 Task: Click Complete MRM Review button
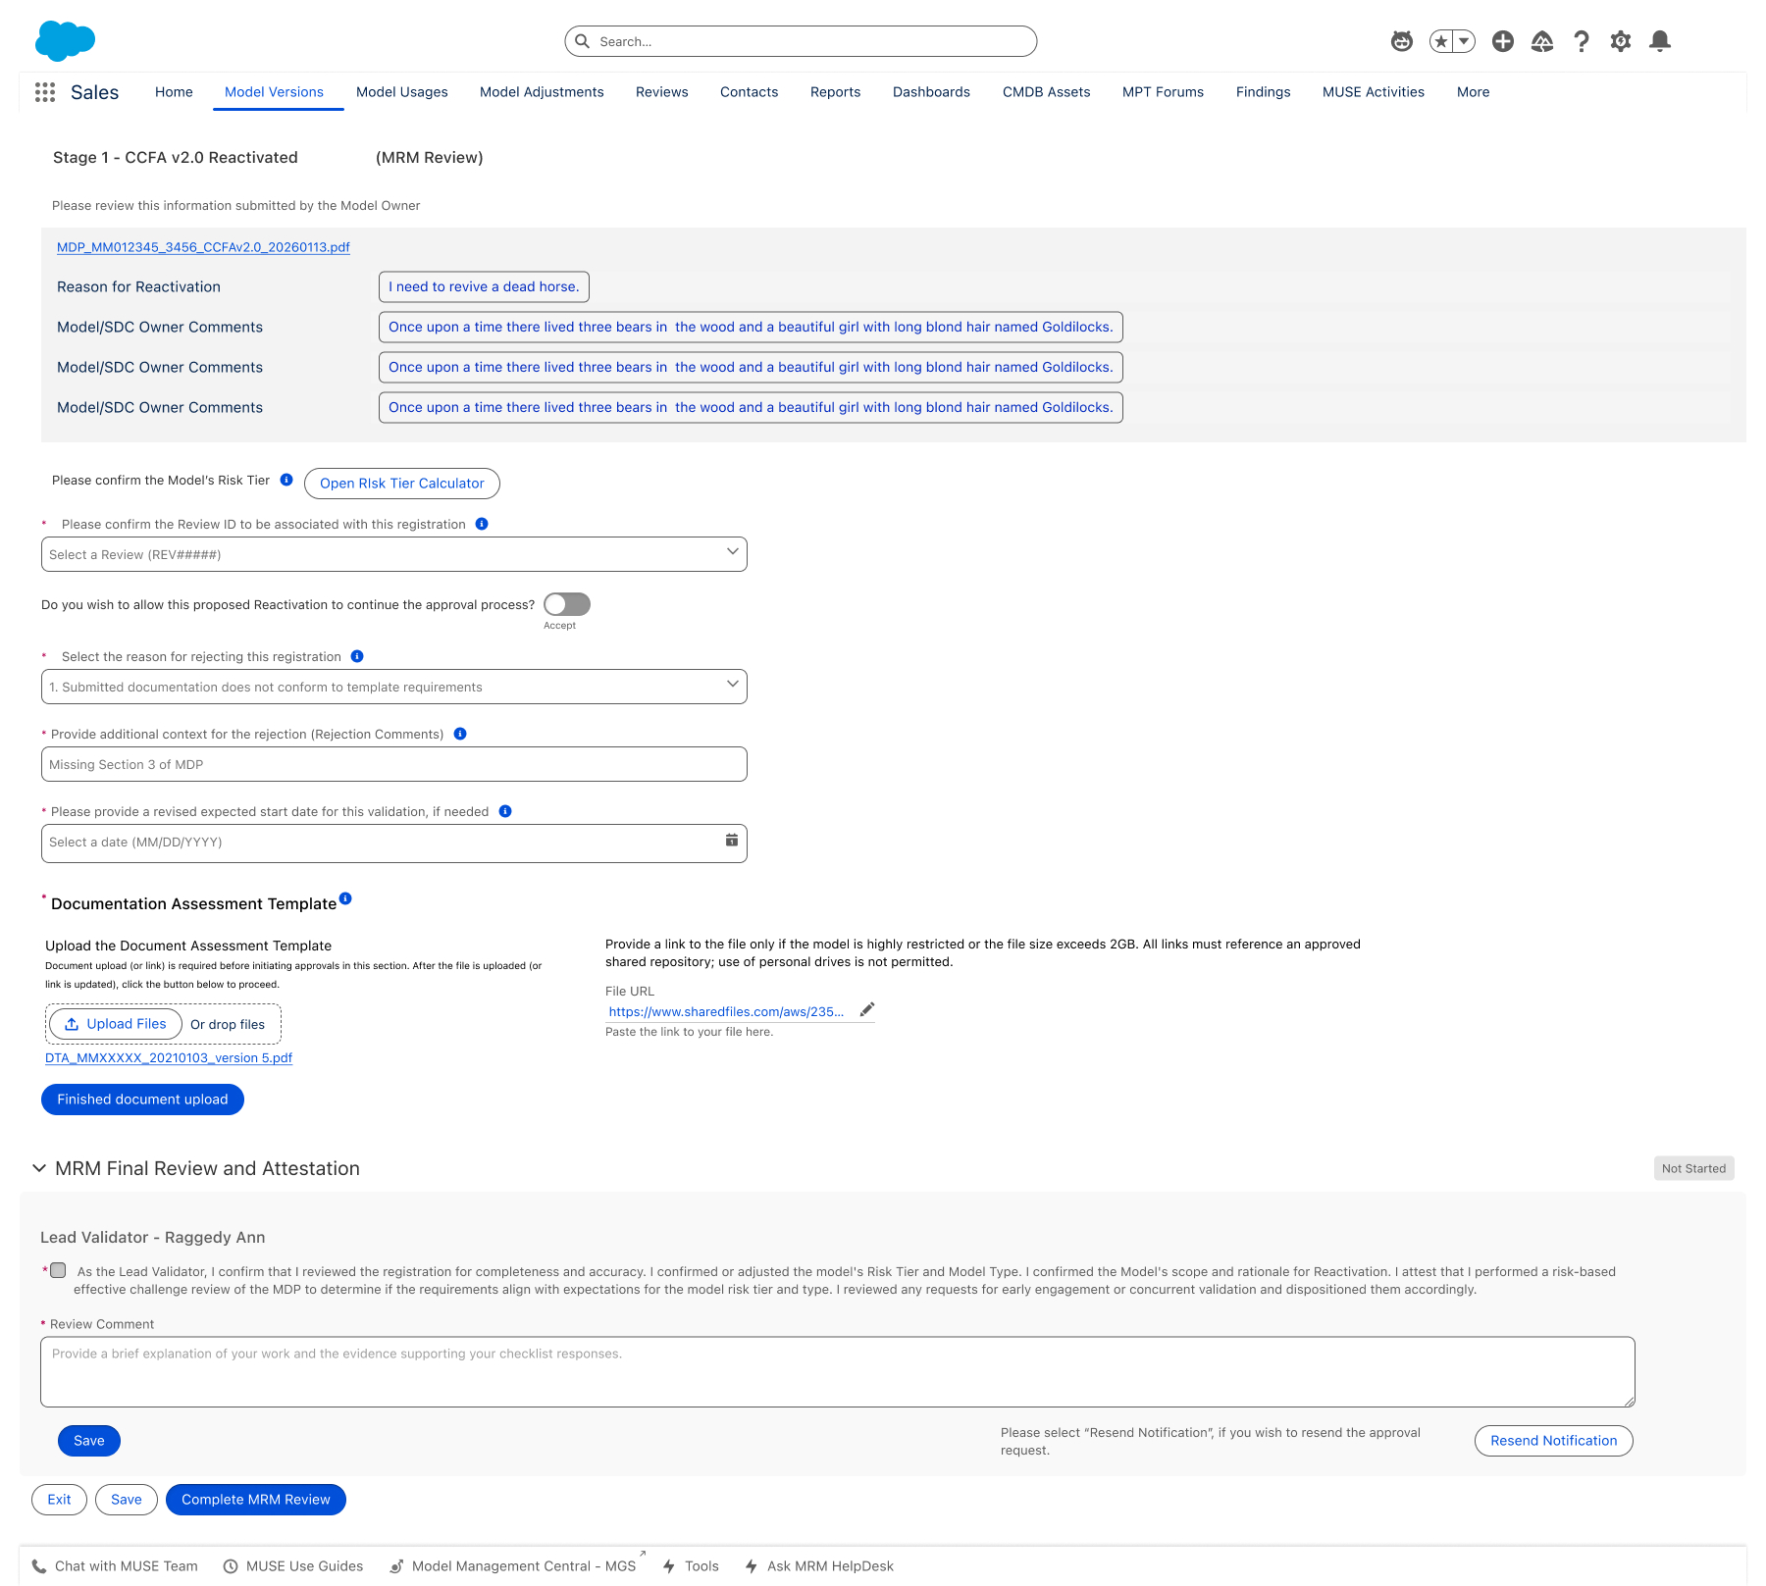click(256, 1500)
